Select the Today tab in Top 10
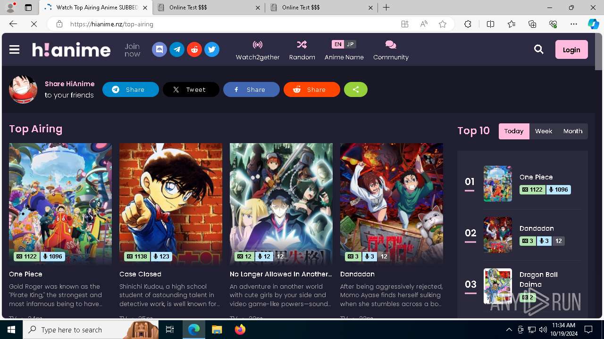 tap(514, 131)
